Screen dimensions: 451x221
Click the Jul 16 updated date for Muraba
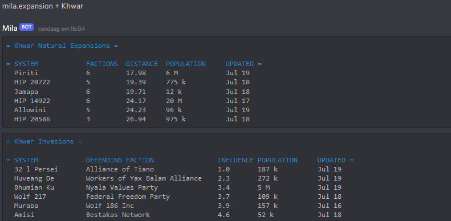pos(330,206)
